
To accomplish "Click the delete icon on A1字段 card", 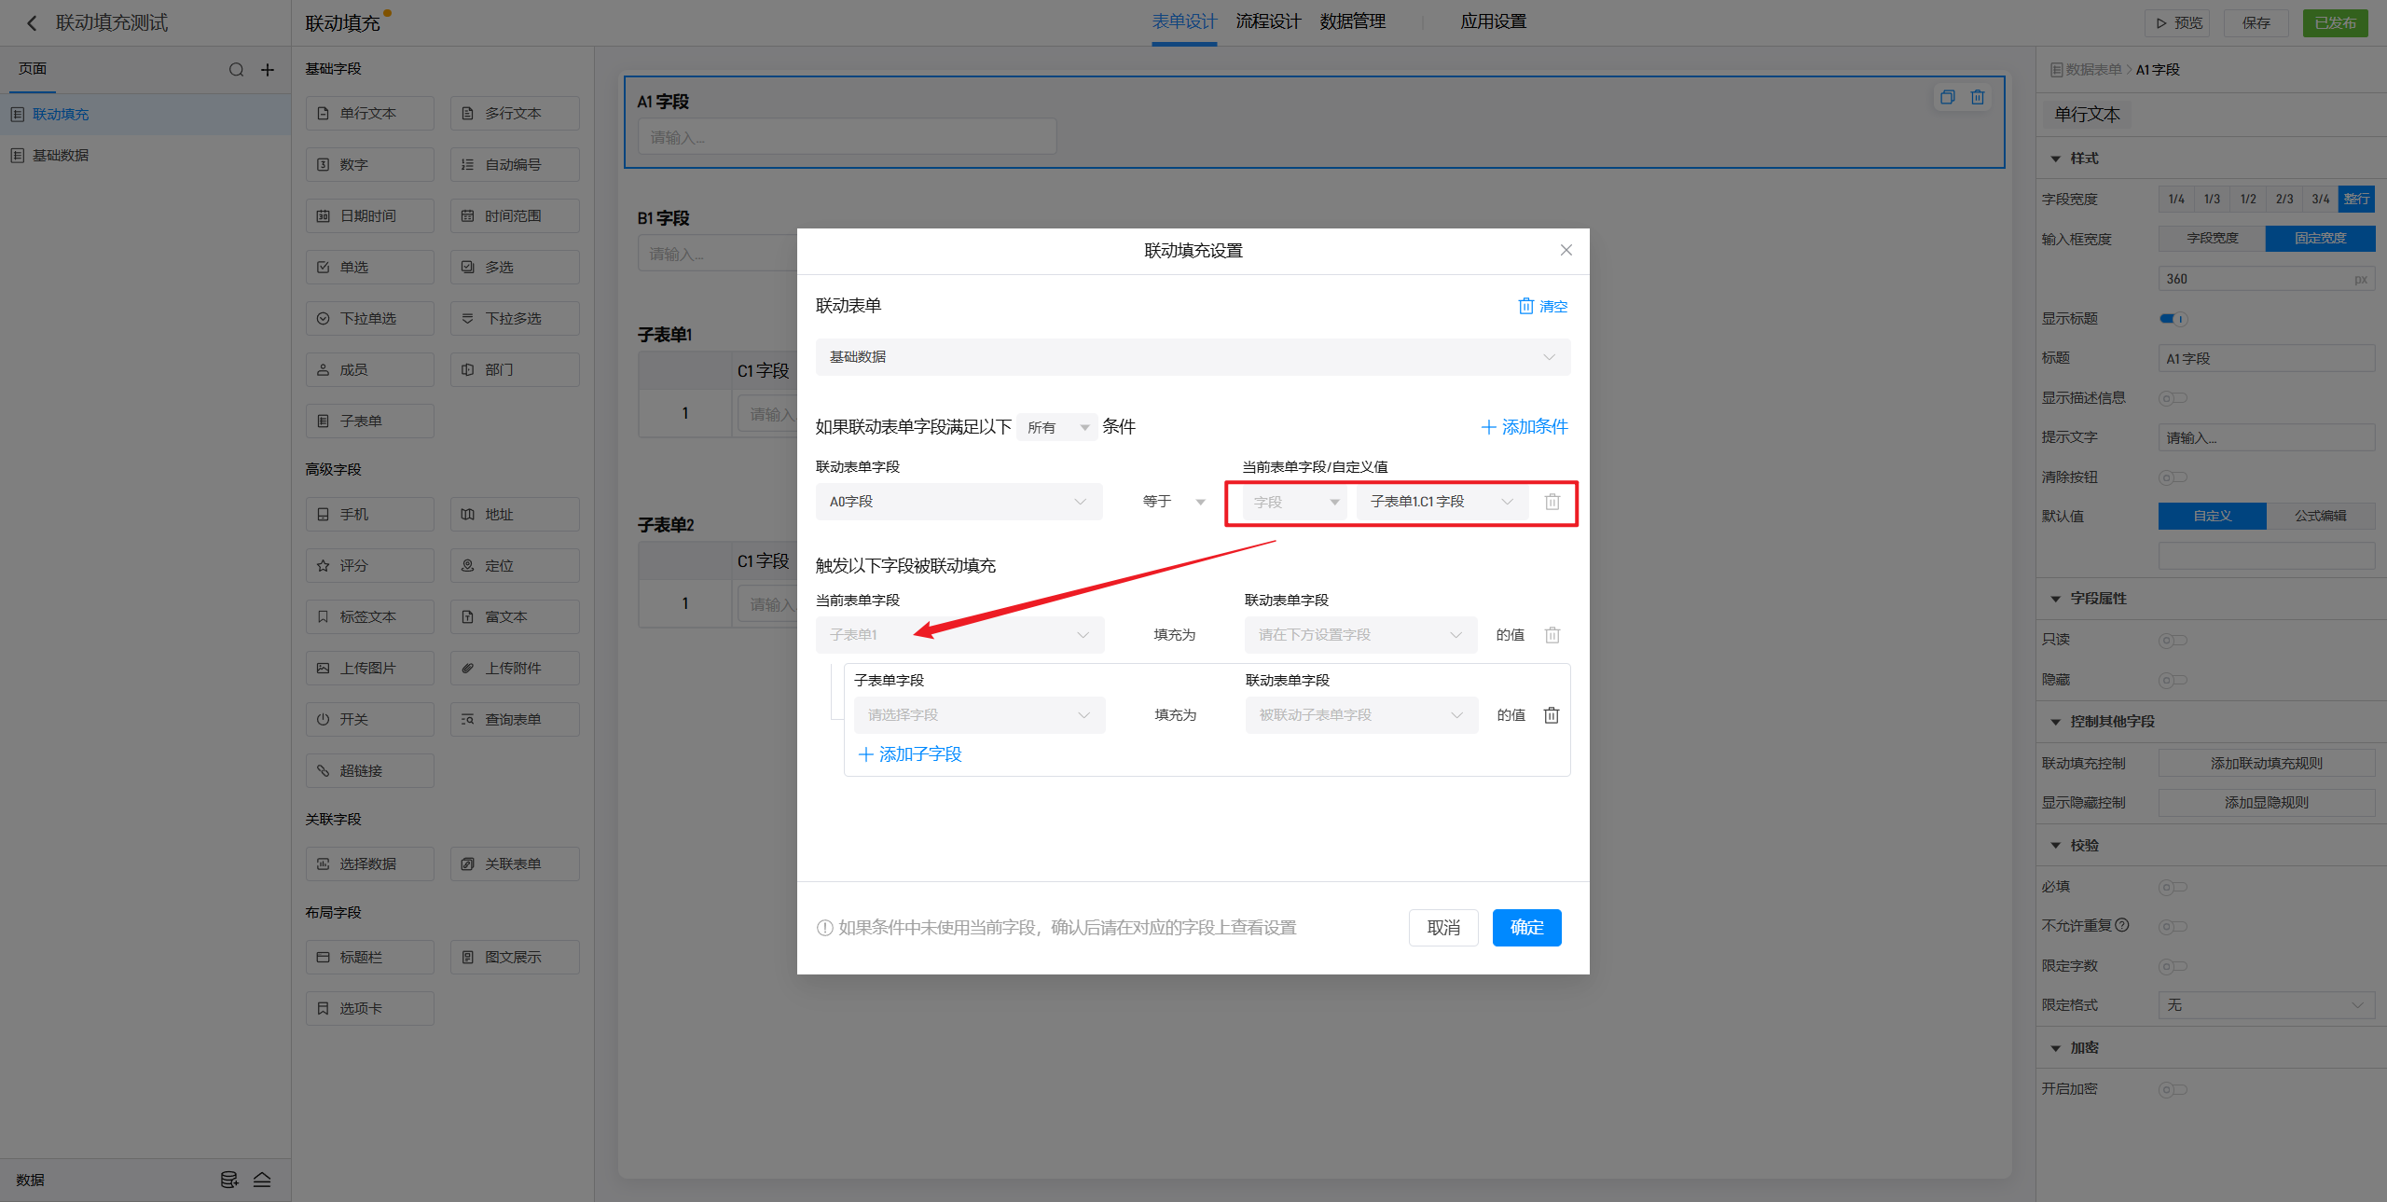I will coord(1978,97).
